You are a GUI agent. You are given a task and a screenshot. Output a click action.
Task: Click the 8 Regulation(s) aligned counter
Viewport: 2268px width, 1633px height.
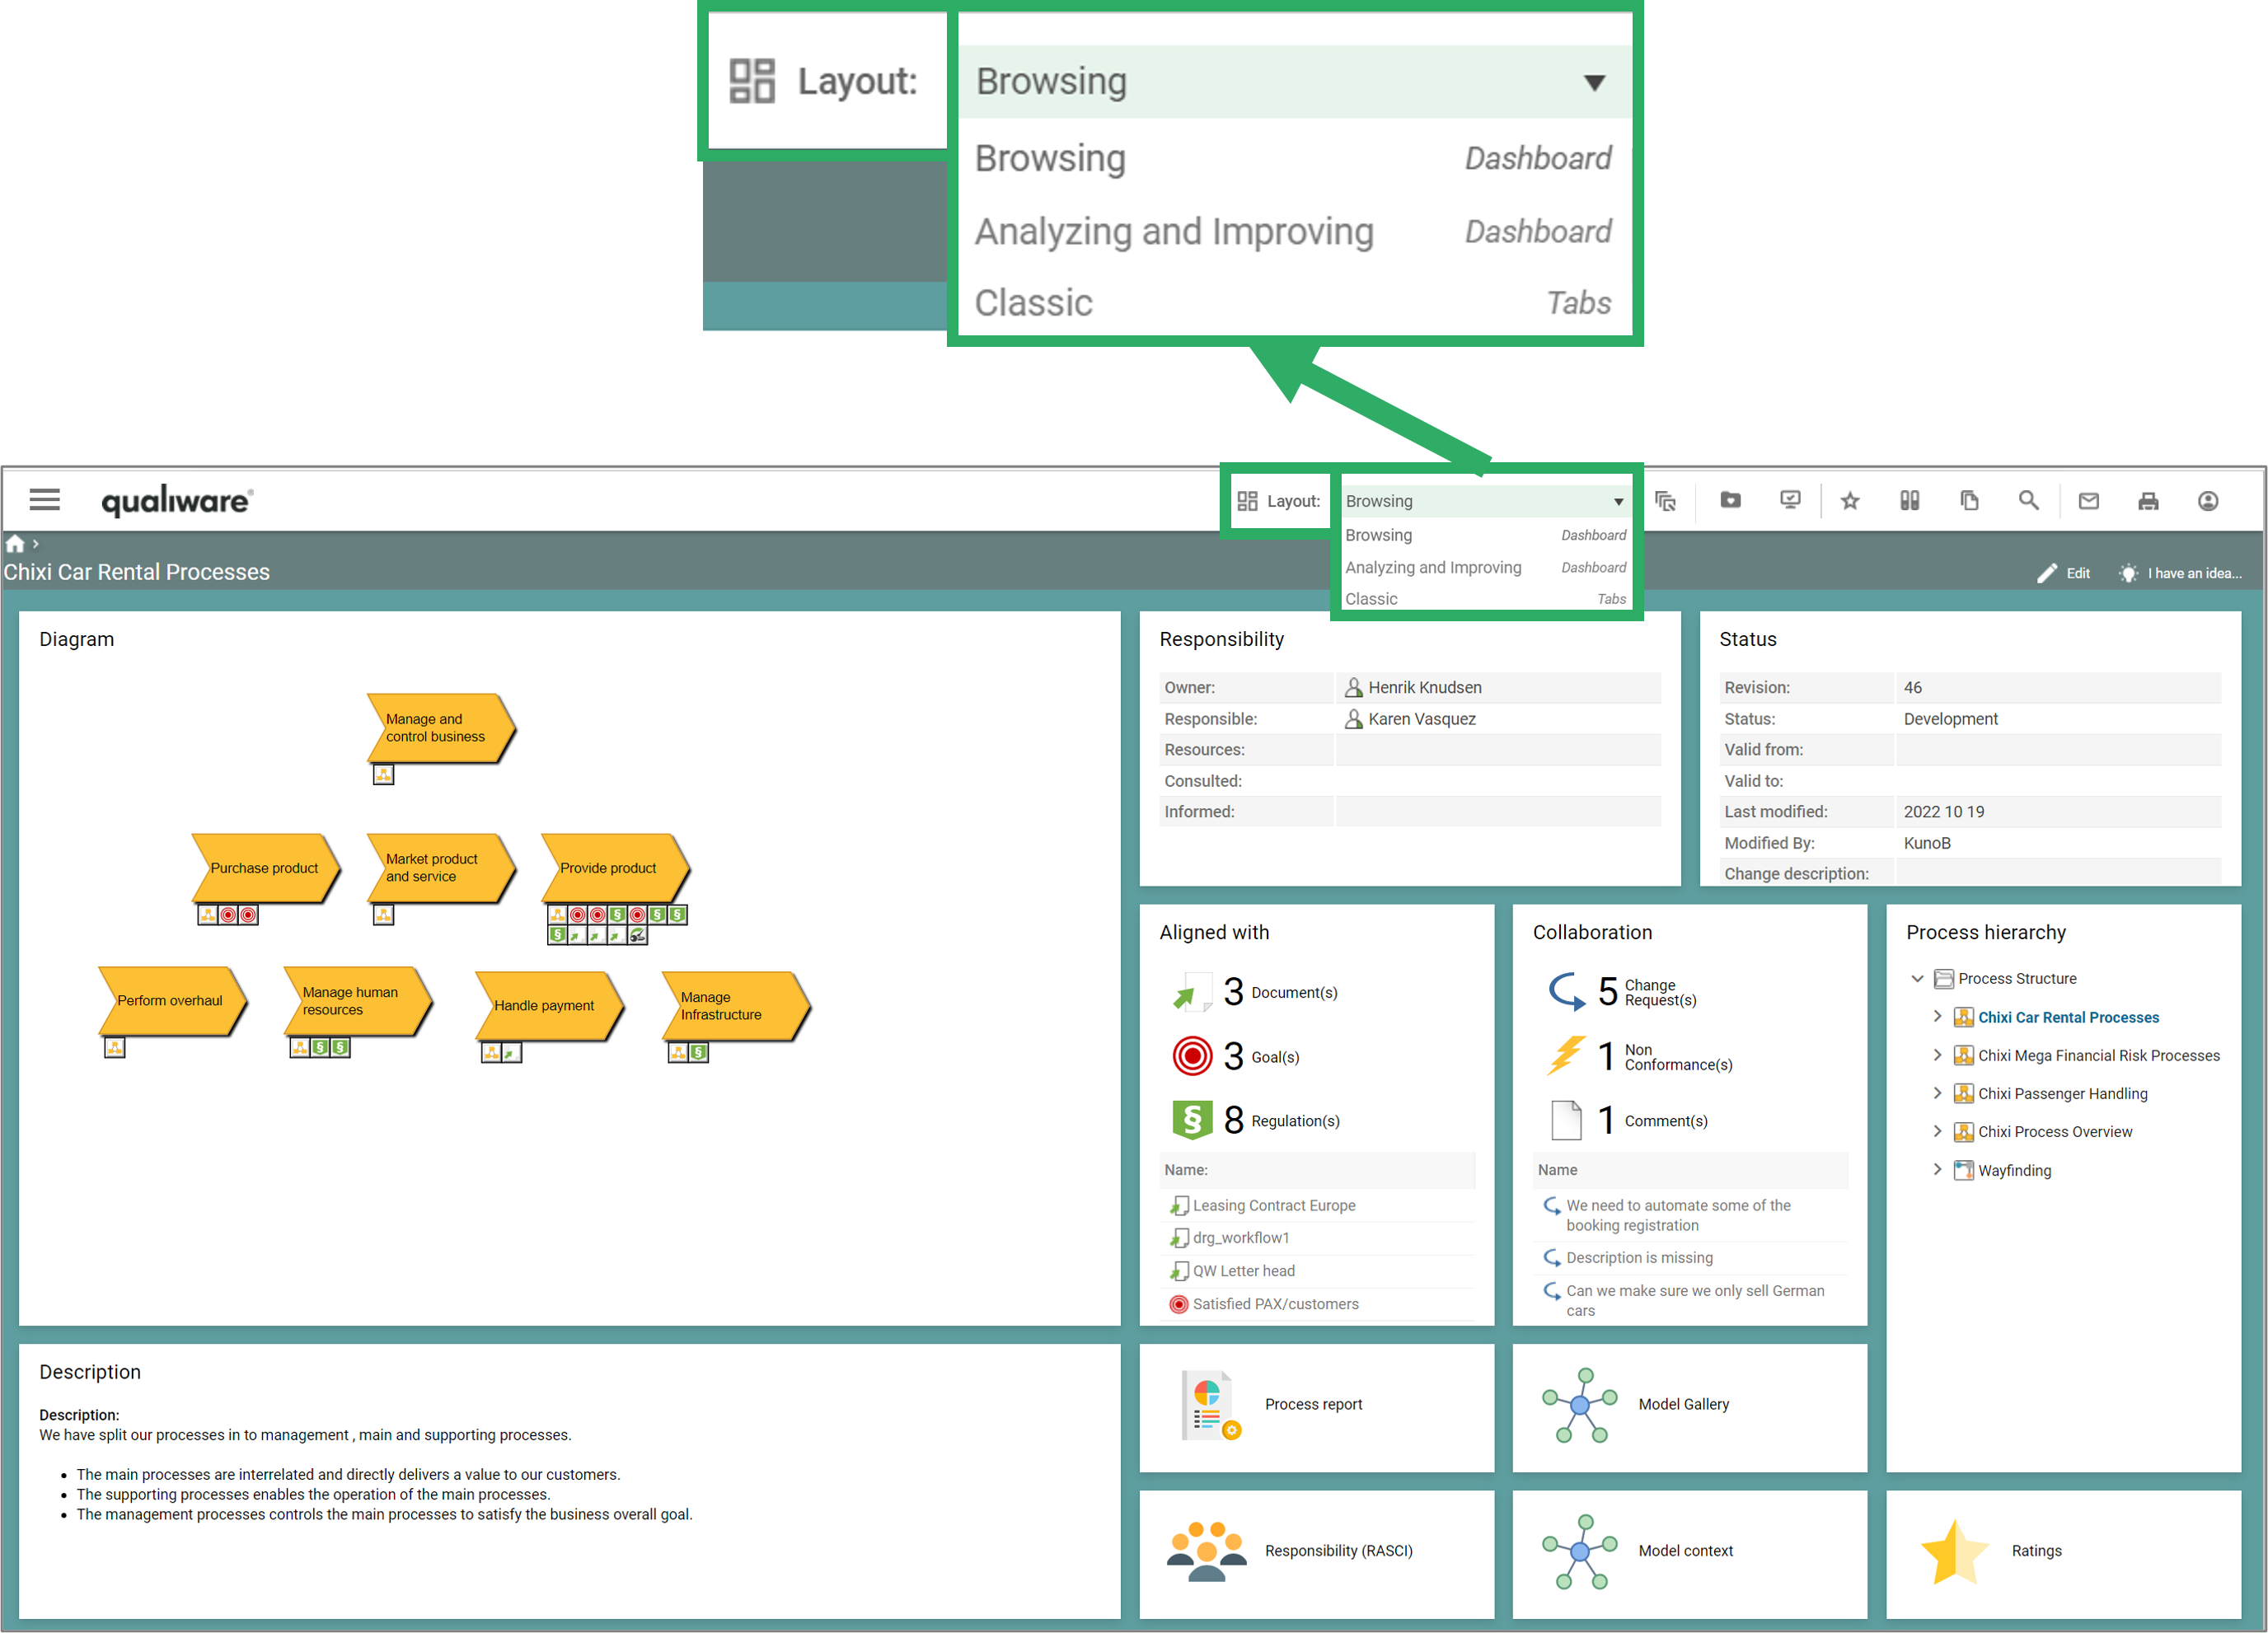coord(1255,1120)
